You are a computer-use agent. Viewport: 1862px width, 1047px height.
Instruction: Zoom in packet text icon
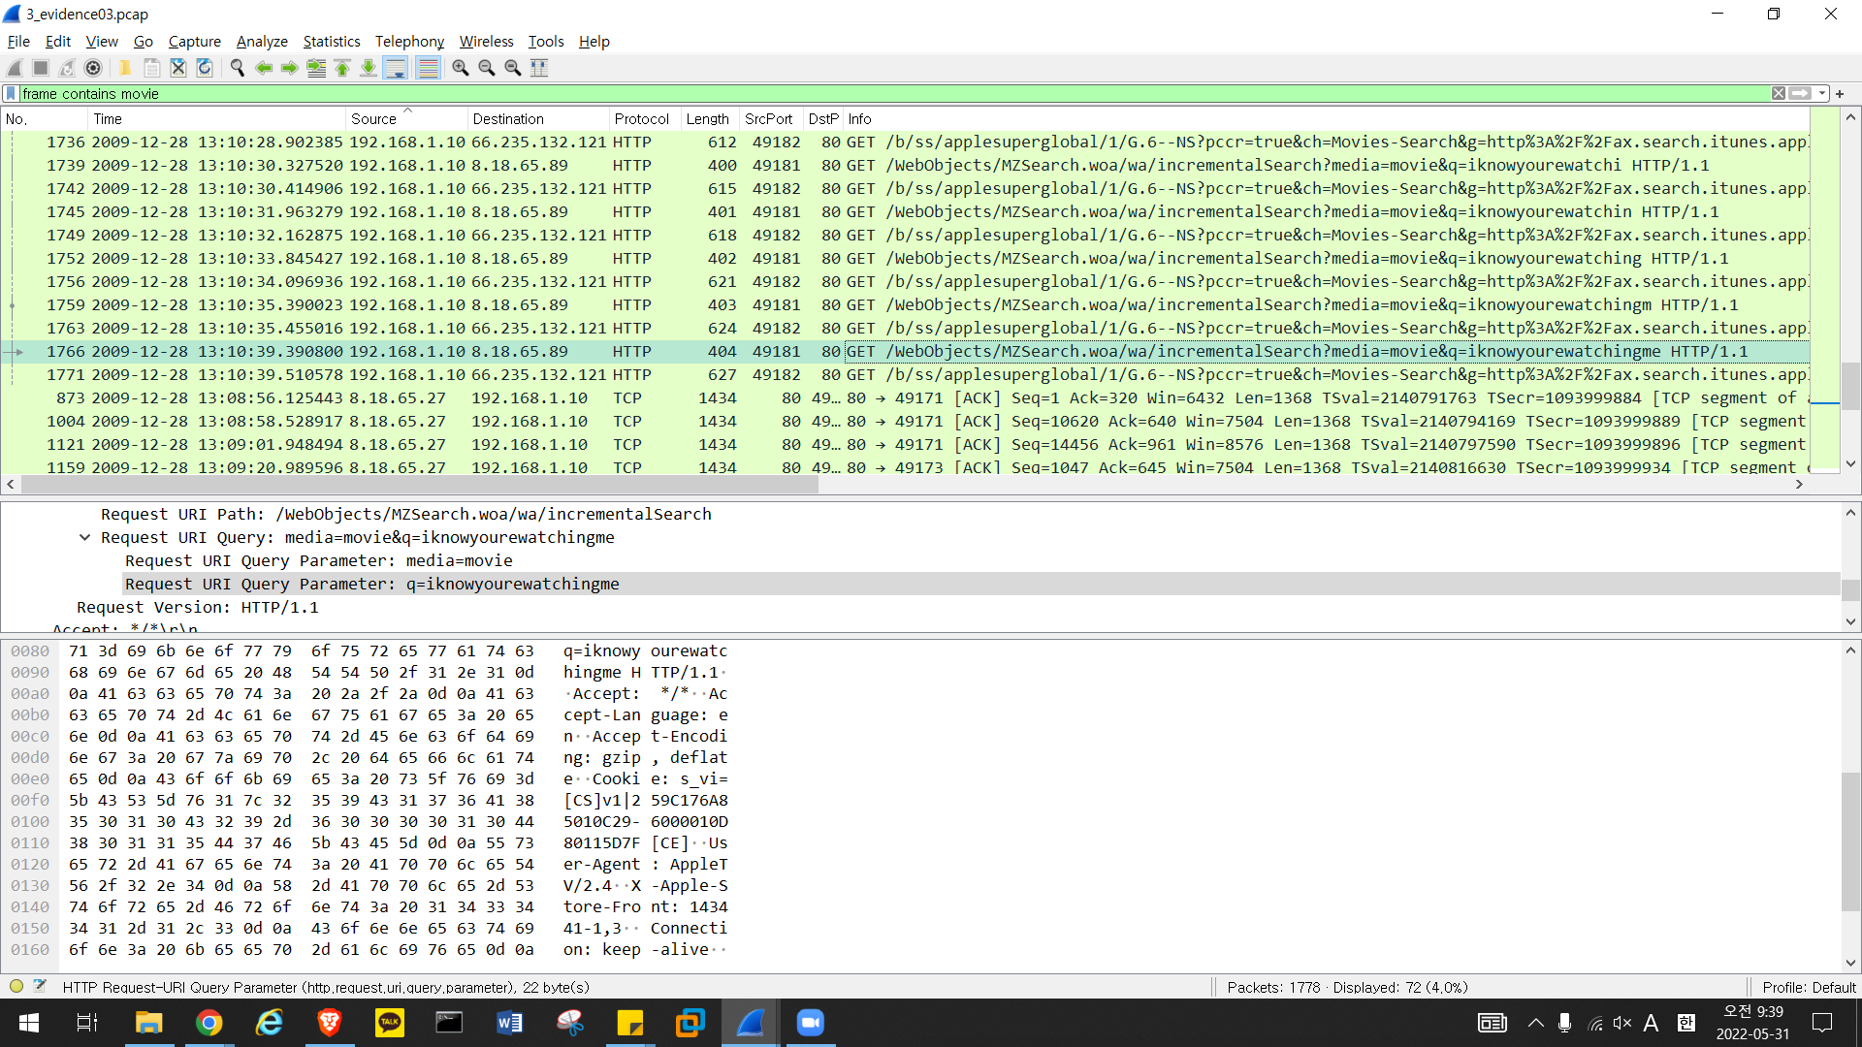461,68
